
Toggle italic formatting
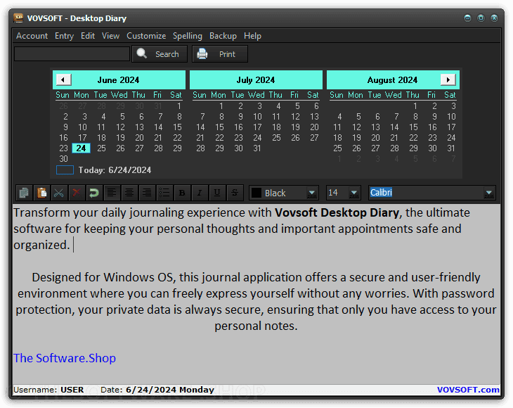coord(200,193)
